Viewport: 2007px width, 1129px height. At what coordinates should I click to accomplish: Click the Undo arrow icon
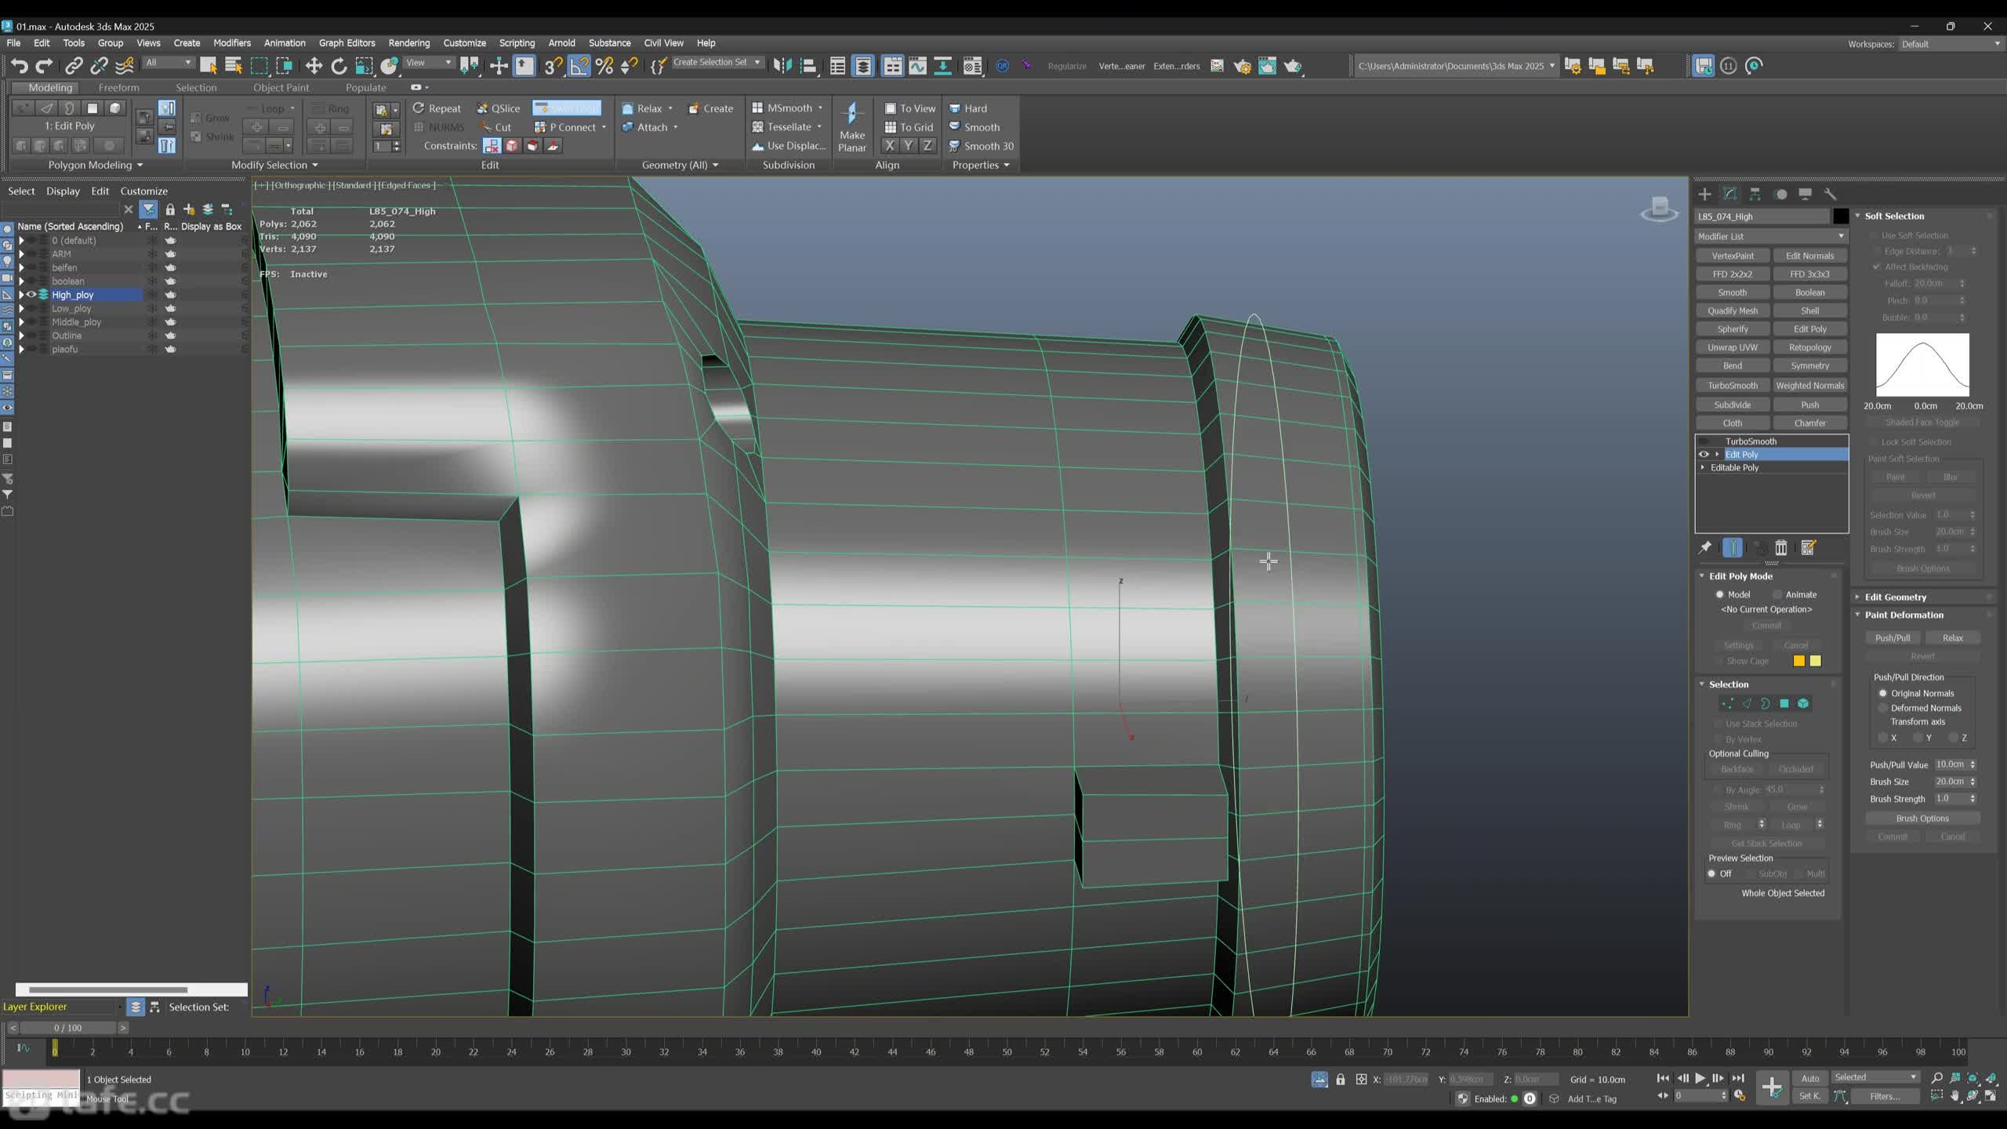pos(20,66)
